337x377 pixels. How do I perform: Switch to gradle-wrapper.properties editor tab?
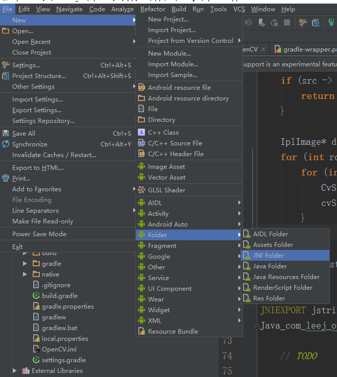(x=305, y=49)
